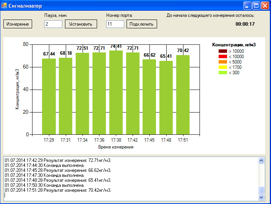
Task: Select the 17:34 bar in chart
Action: click(83, 94)
